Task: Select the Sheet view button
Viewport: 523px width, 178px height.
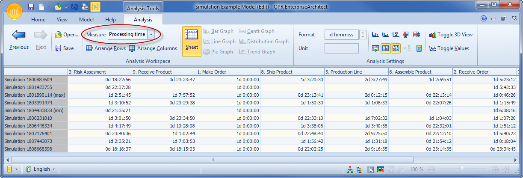Action: coord(192,41)
